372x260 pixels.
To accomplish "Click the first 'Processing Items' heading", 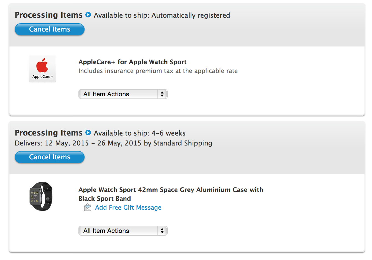I will coord(49,15).
